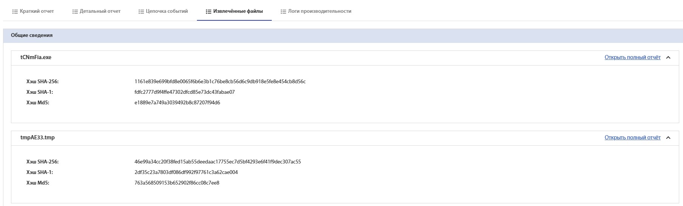
Task: Click the list icon beside Извлечённые файлы
Action: point(208,12)
